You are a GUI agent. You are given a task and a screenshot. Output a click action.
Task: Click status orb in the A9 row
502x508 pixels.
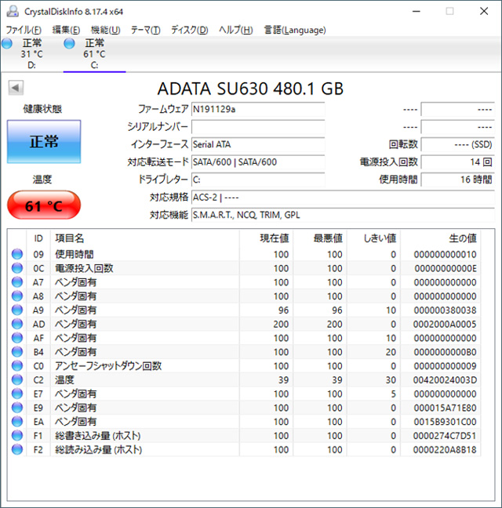pyautogui.click(x=17, y=310)
